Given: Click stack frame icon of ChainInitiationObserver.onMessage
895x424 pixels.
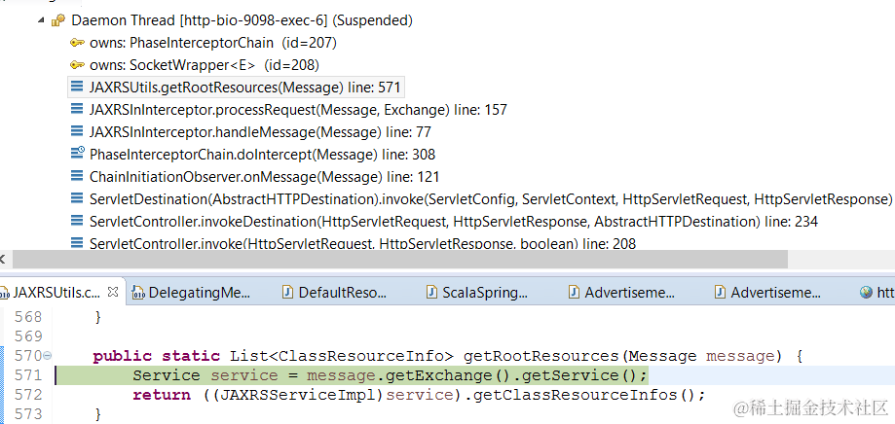Looking at the screenshot, I should [77, 176].
